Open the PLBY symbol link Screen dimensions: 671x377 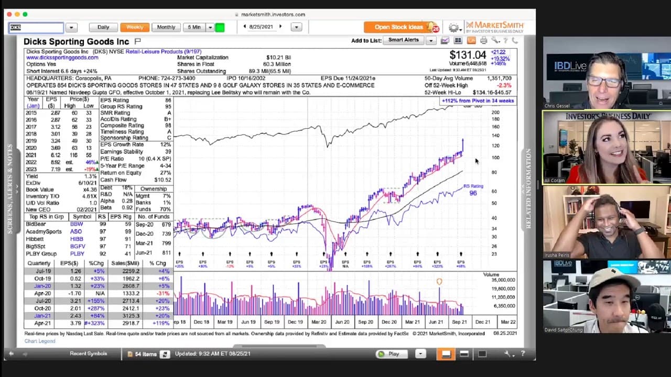[x=77, y=253]
